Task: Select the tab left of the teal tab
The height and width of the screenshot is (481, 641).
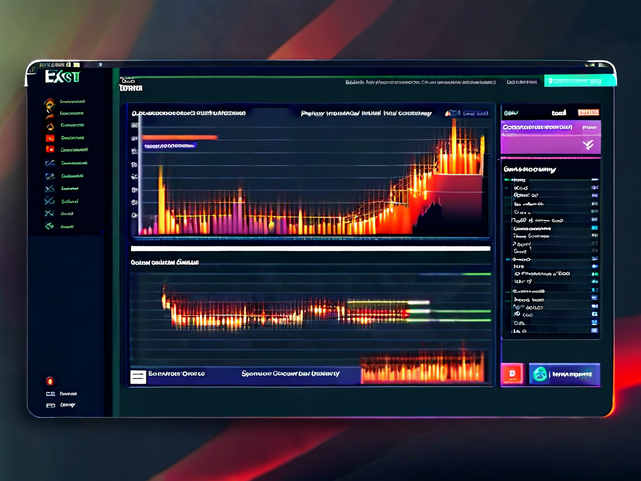Action: click(521, 81)
